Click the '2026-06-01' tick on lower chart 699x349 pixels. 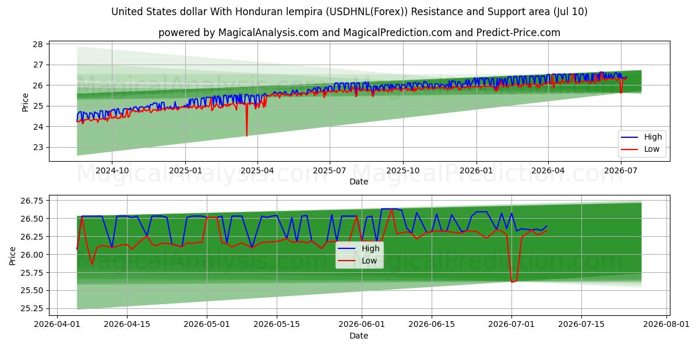click(362, 325)
